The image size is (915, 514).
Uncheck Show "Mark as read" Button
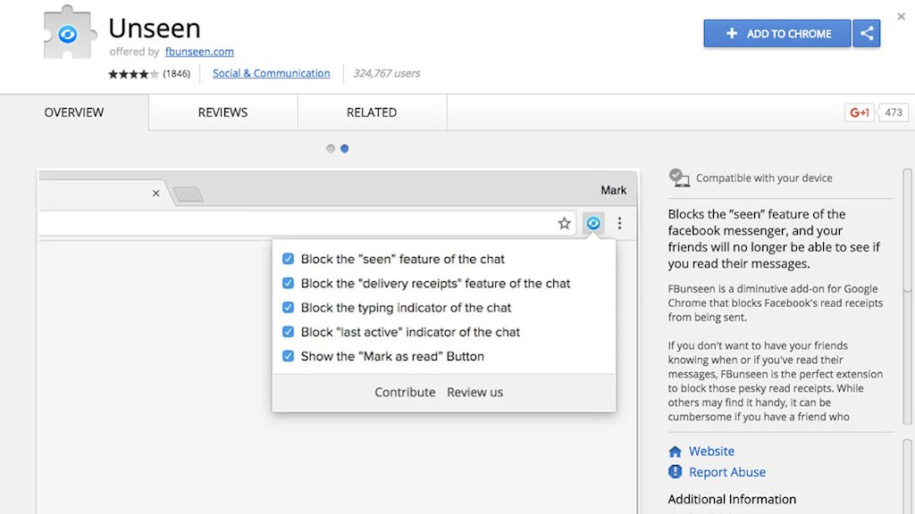(288, 356)
